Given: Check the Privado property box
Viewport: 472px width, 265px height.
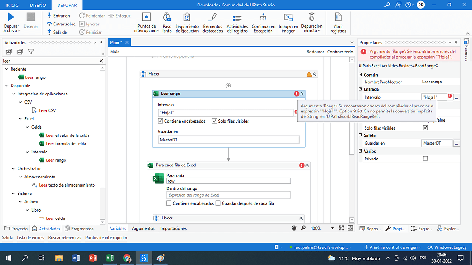Looking at the screenshot, I should point(425,159).
